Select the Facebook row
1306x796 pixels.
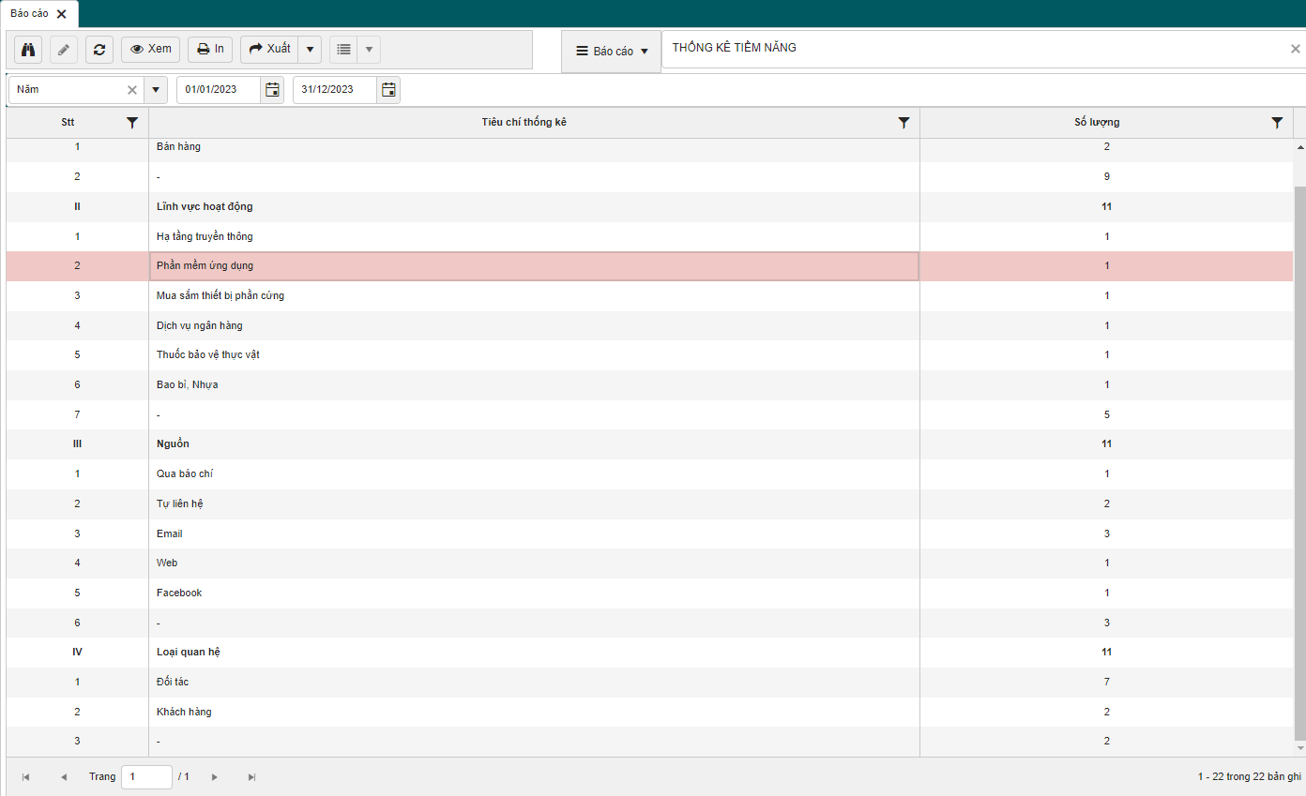649,593
